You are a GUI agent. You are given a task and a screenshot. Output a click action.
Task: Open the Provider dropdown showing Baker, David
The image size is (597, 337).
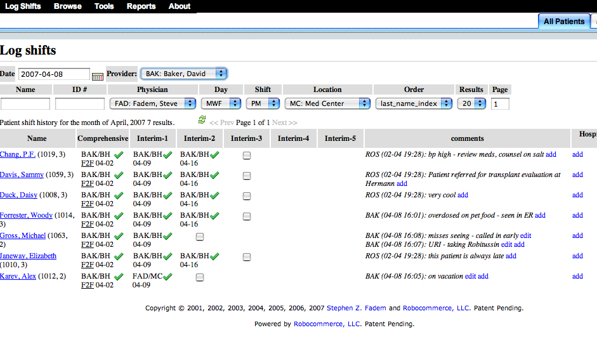pyautogui.click(x=184, y=74)
